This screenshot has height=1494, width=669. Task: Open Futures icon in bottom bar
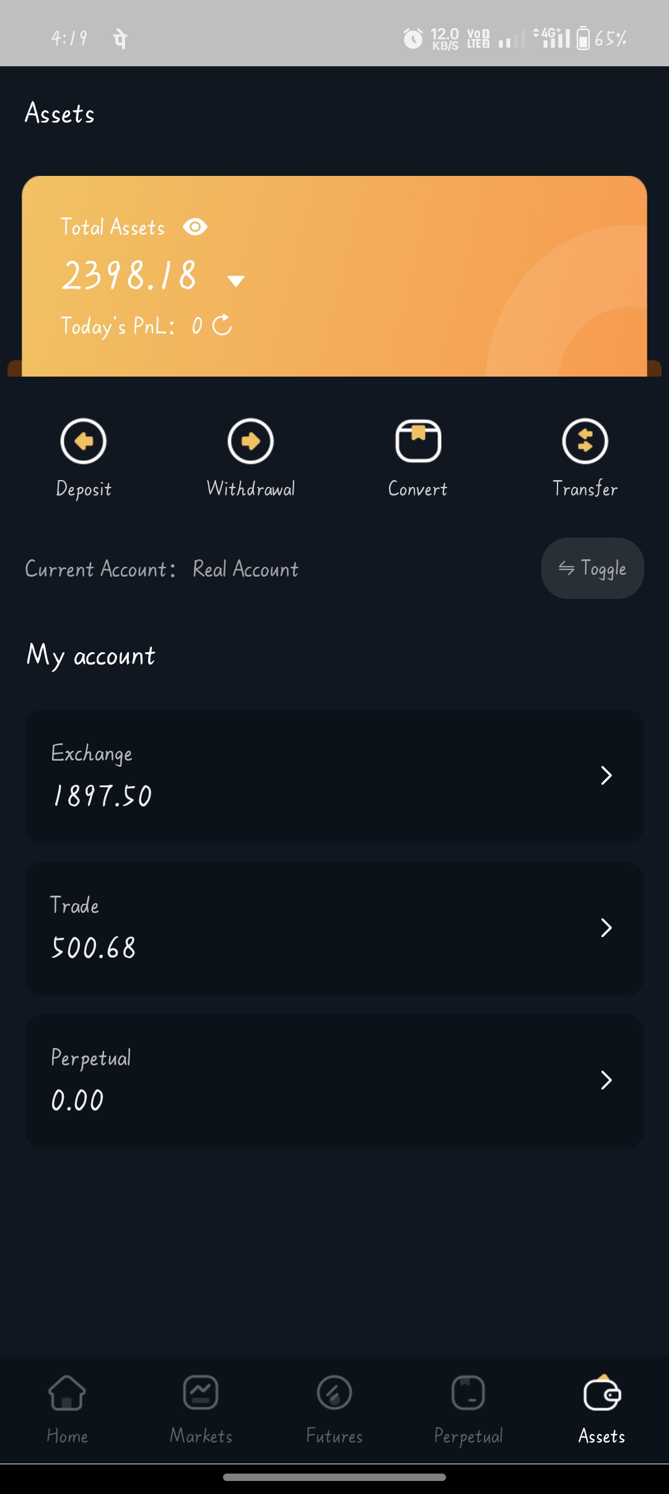(334, 1392)
